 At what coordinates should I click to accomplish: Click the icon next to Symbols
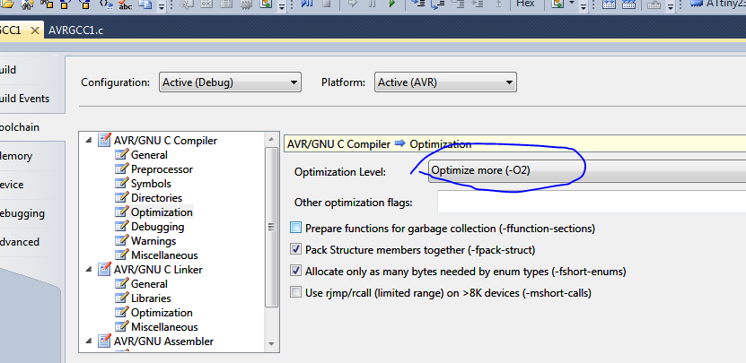122,184
